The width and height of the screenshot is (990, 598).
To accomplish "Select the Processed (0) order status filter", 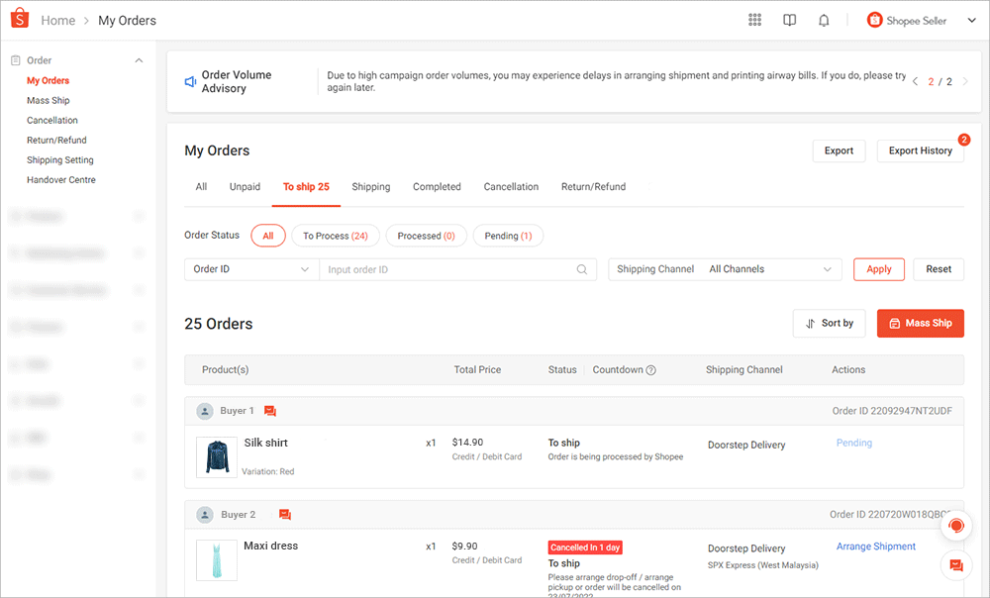I will tap(426, 236).
